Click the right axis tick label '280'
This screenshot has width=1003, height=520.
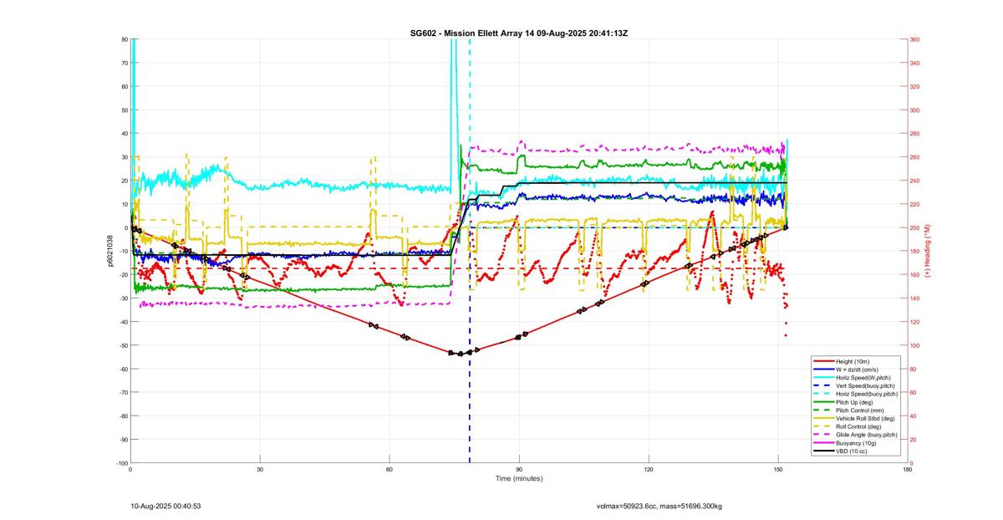tap(915, 134)
